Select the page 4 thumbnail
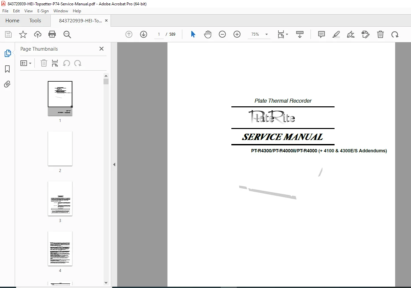411x288 pixels. (x=60, y=248)
